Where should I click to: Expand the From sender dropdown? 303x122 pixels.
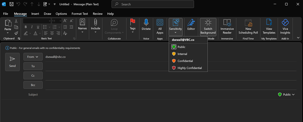pyautogui.click(x=33, y=57)
